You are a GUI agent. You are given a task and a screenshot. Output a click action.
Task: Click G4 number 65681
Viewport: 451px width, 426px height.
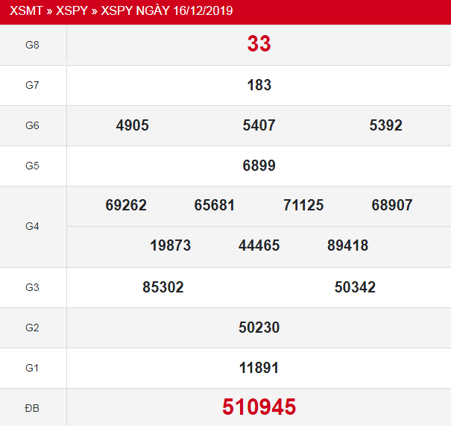[x=215, y=205]
